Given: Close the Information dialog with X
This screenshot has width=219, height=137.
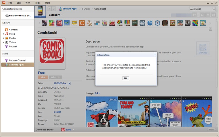Looking at the screenshot, I should point(155,54).
